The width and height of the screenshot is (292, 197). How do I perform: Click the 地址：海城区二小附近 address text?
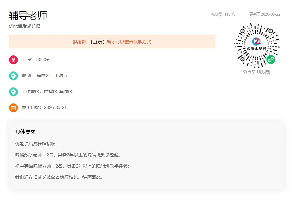click(44, 76)
